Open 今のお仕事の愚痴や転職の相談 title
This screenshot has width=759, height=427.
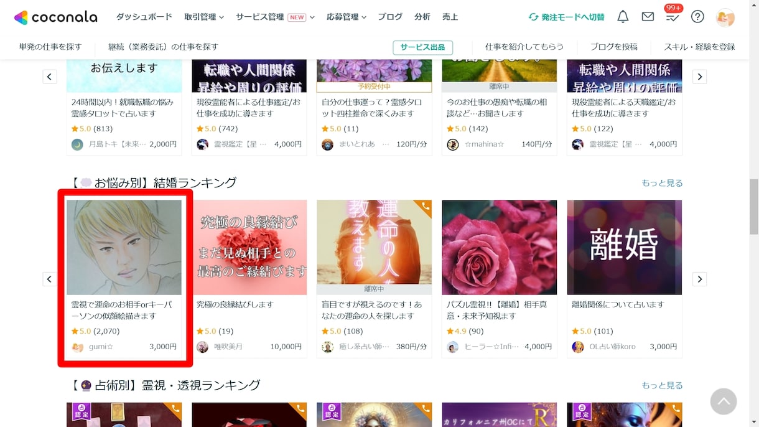497,108
